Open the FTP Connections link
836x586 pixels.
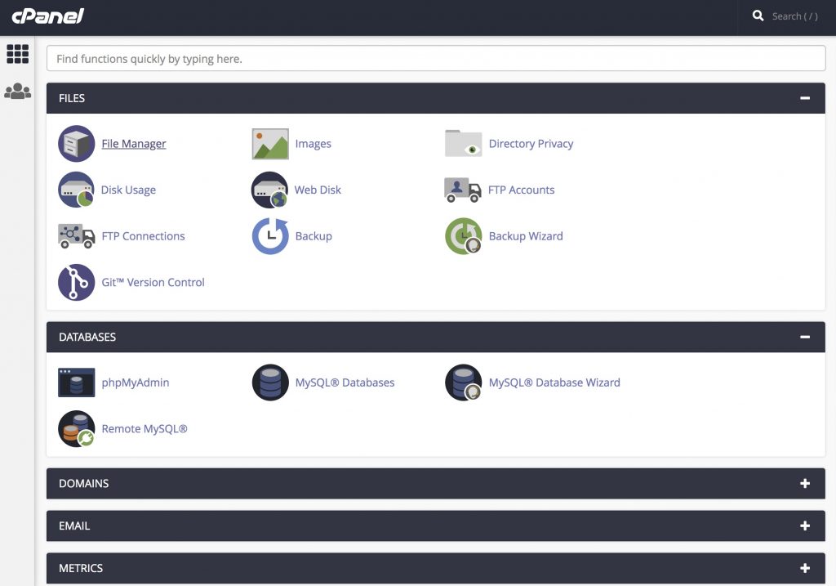[143, 236]
